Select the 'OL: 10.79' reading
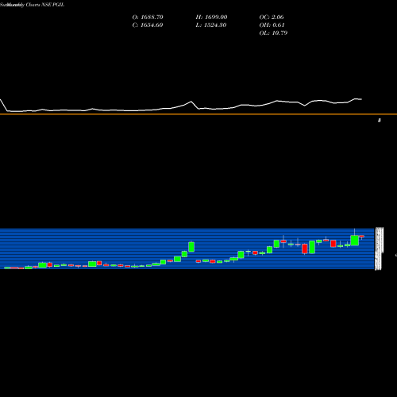The width and height of the screenshot is (397, 397). point(273,33)
